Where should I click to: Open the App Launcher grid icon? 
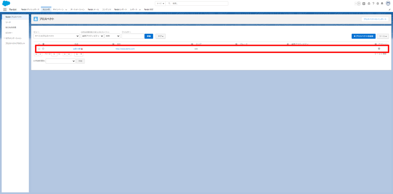[5, 10]
